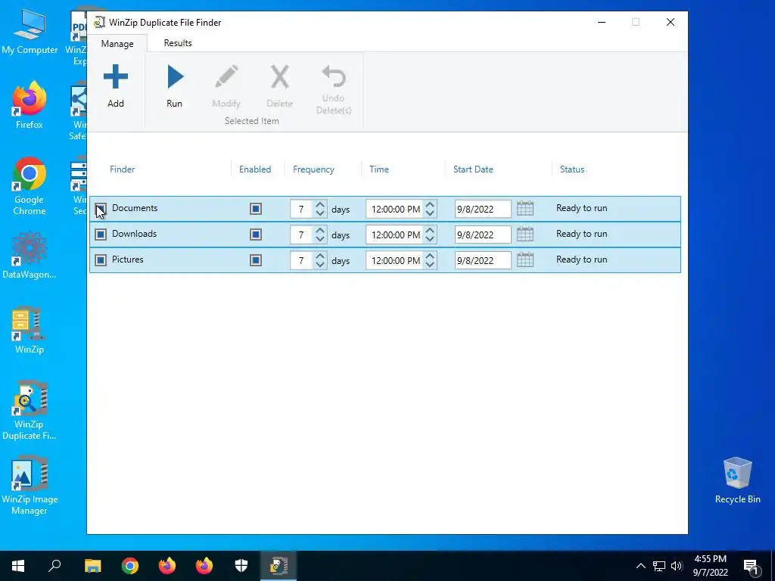
Task: Click the volume speaker tray icon
Action: (677, 566)
